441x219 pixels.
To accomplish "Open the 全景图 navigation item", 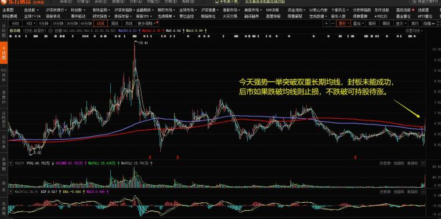I will pos(8,10).
